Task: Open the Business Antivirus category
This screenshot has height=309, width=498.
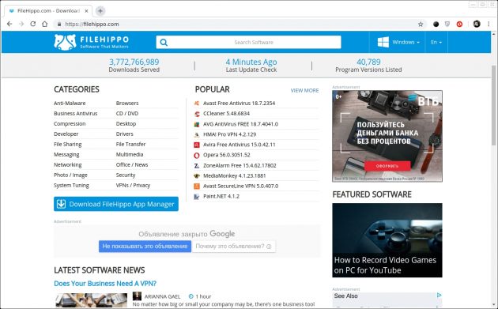Action: click(76, 113)
